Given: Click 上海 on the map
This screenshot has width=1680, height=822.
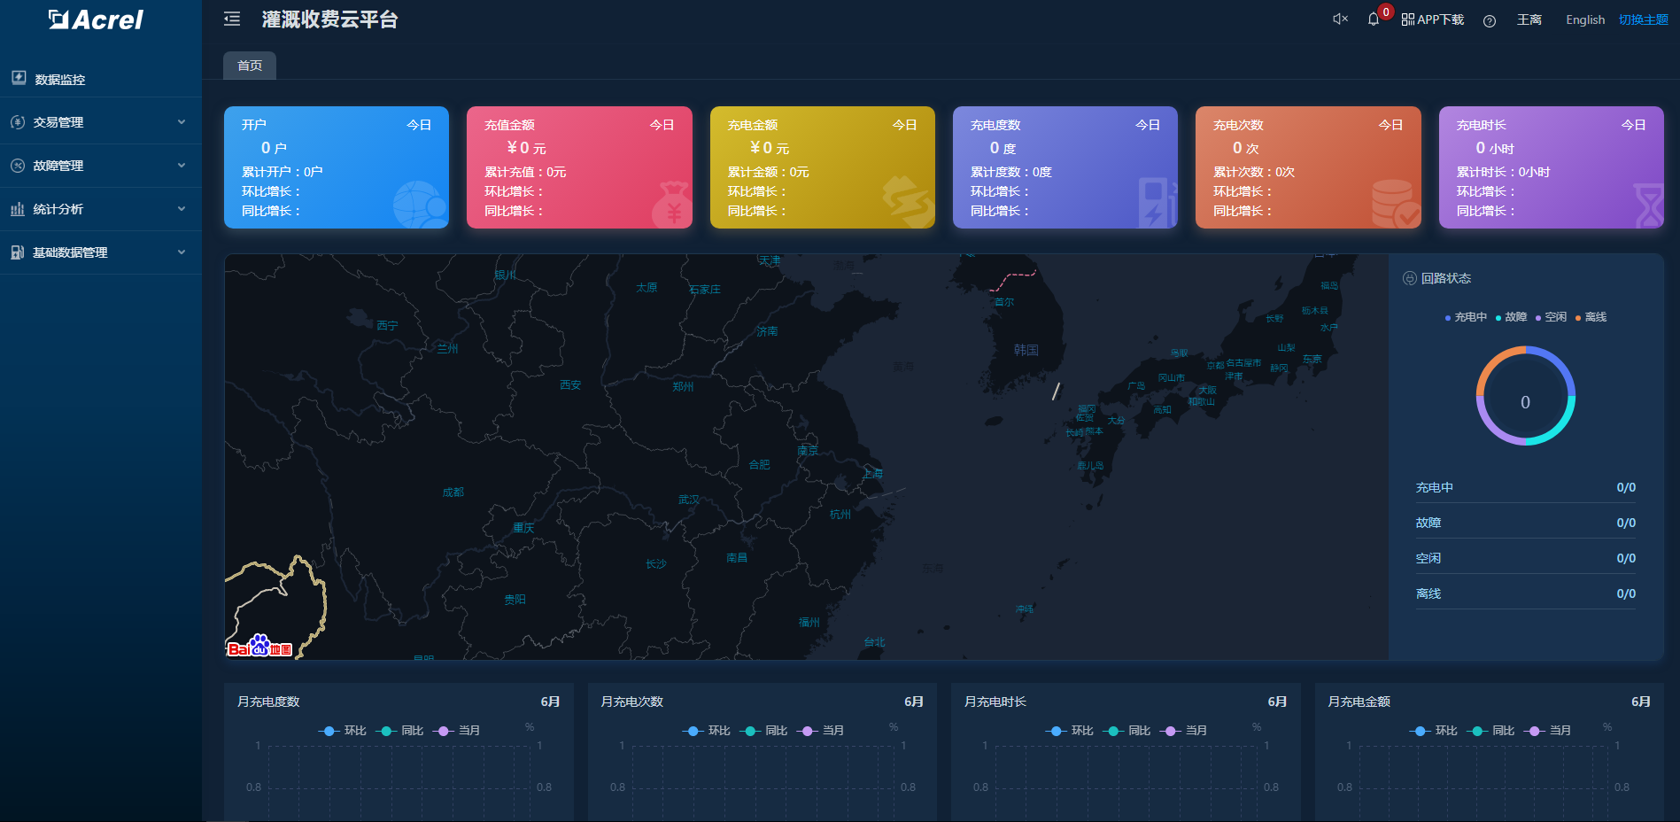Looking at the screenshot, I should tap(873, 474).
